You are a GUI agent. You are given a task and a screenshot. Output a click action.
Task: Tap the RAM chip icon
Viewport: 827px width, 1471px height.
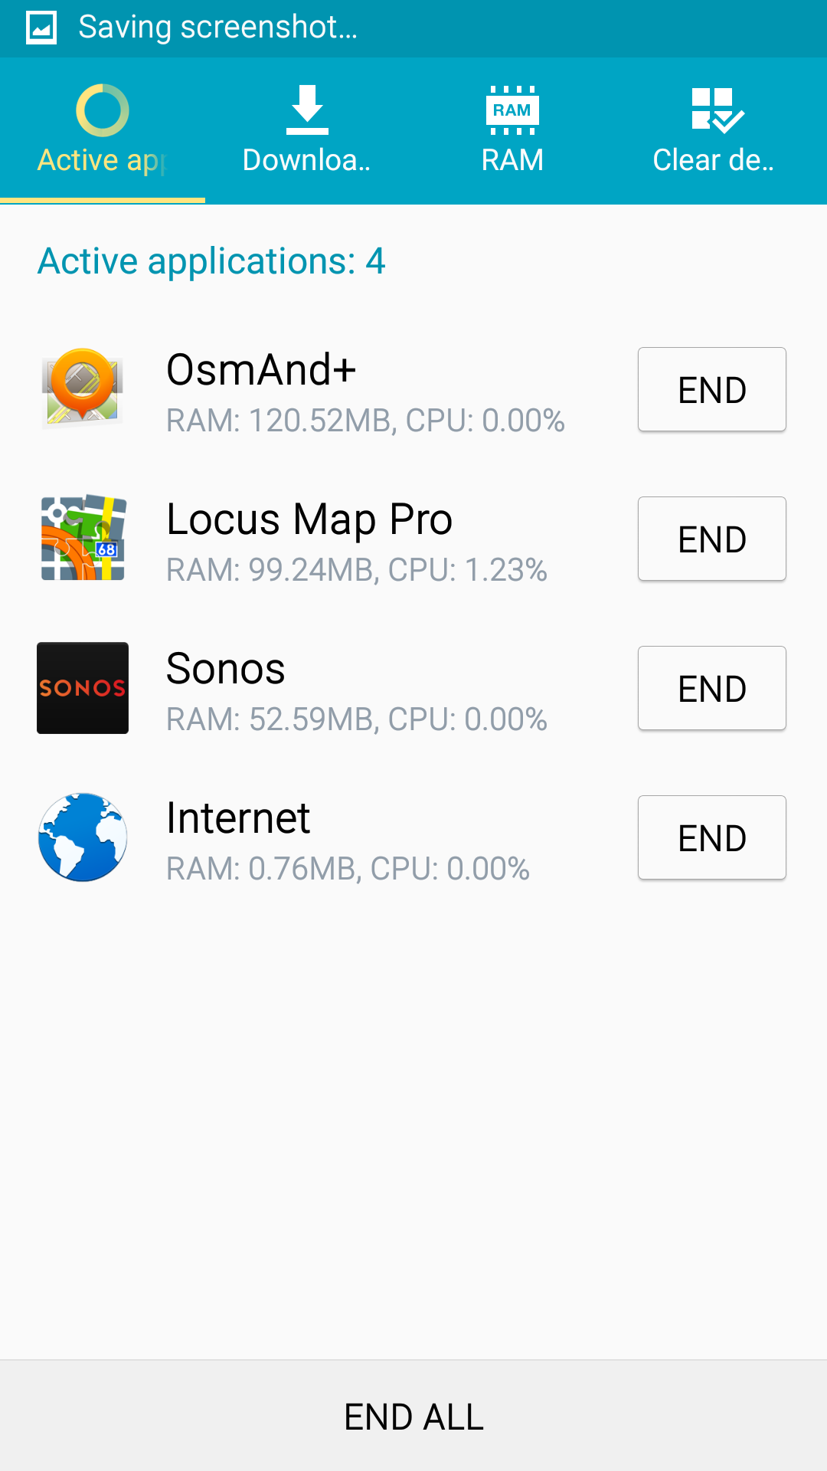[512, 110]
